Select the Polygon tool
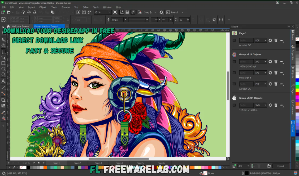The image size is (299, 176). (3, 74)
